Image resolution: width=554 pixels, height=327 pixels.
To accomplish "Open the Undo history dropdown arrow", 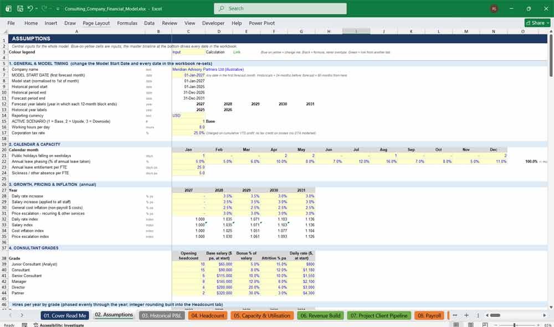I will (37, 8).
